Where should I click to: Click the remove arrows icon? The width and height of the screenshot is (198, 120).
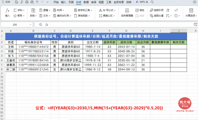168,16
